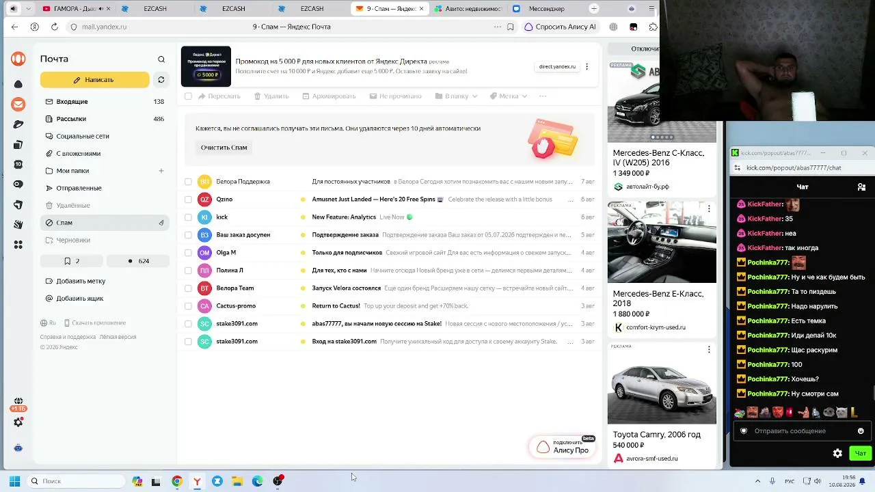
Task: Click the Windows taskbar search box
Action: coord(76,481)
